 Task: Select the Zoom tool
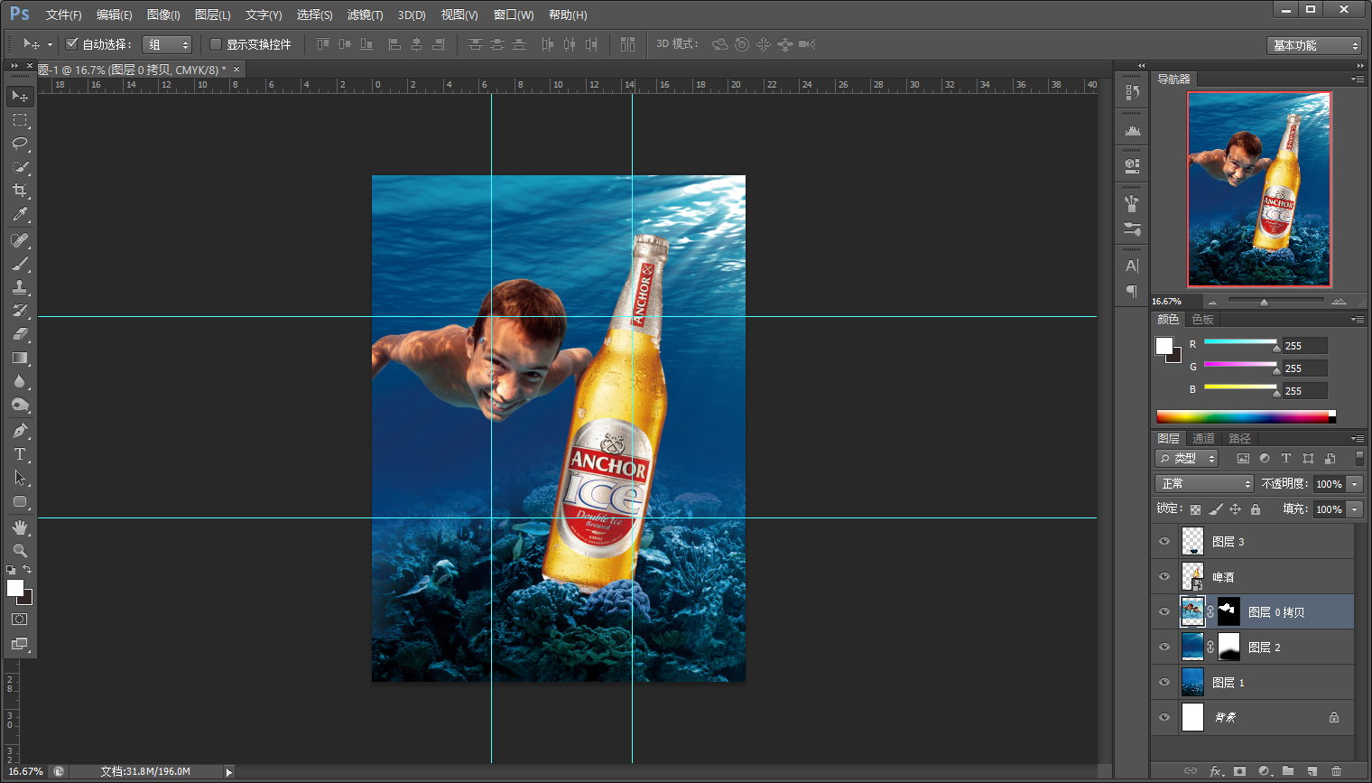pos(20,551)
